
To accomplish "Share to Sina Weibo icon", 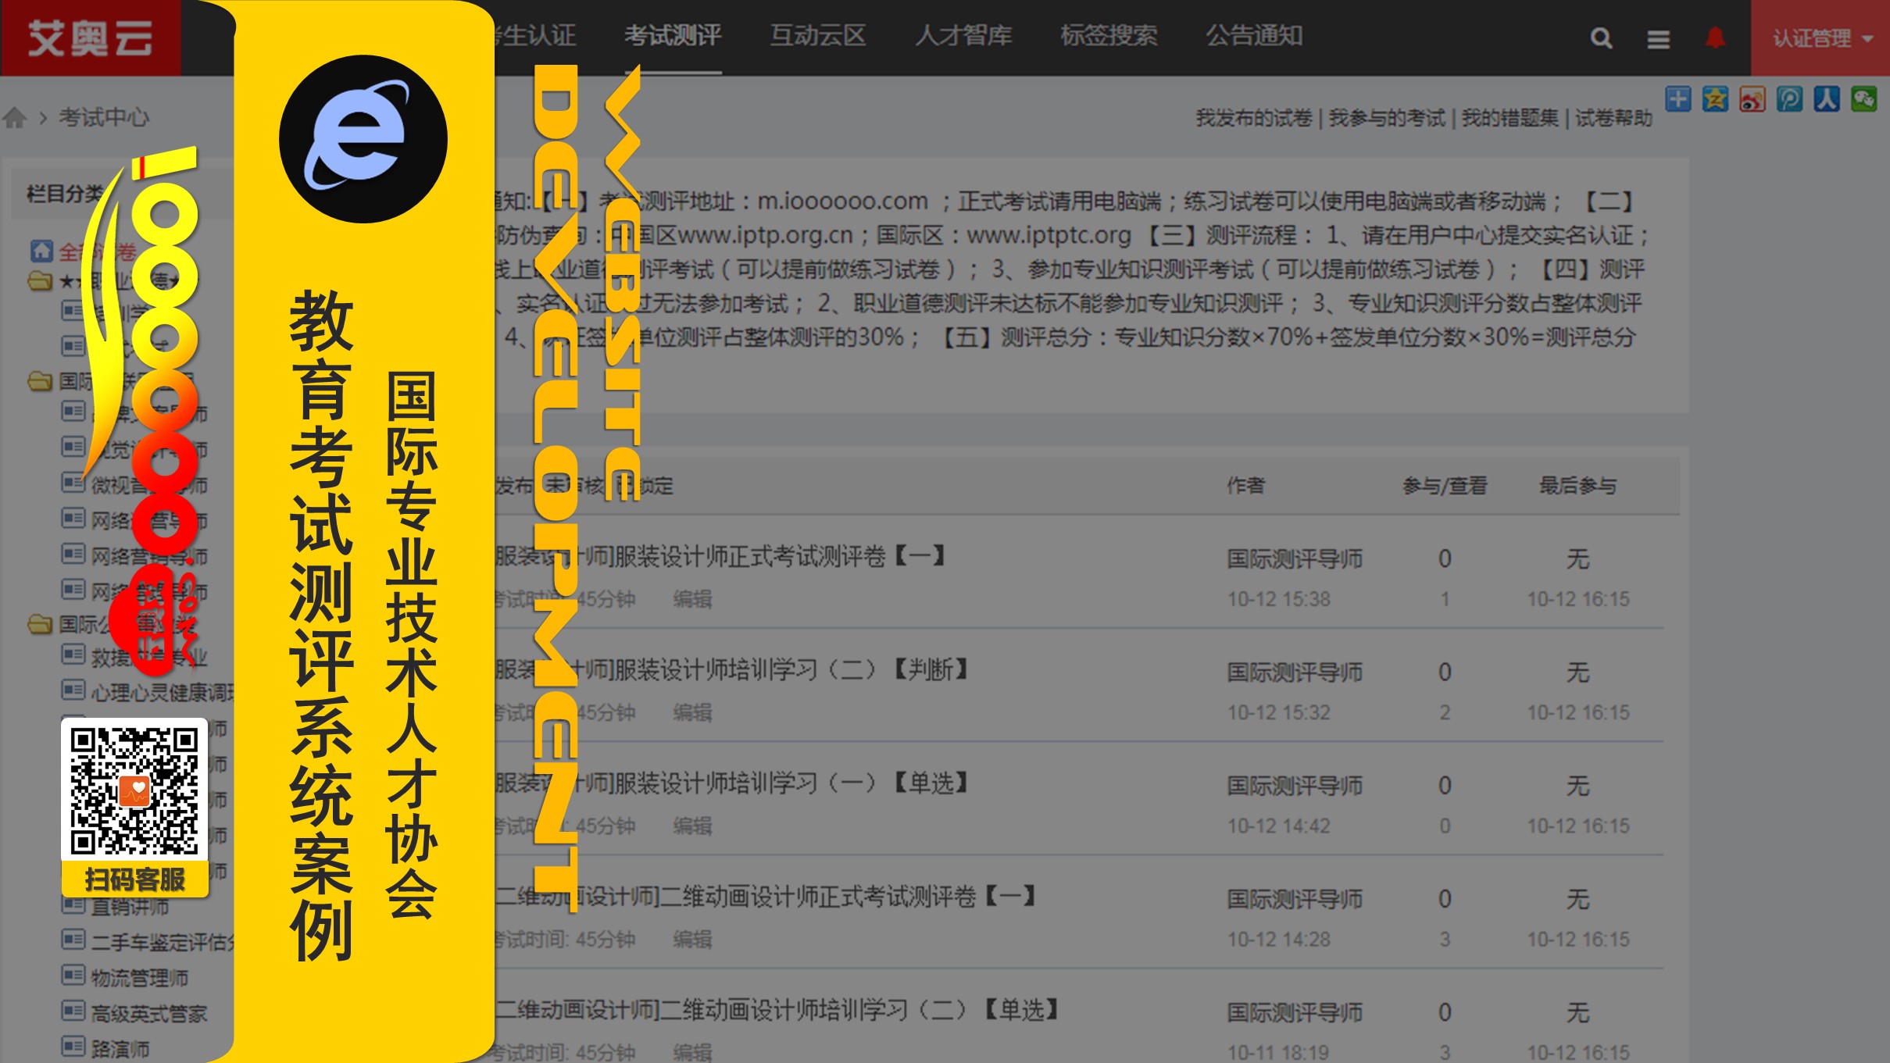I will [x=1752, y=99].
